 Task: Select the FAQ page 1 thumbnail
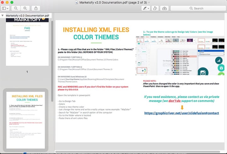(27, 42)
